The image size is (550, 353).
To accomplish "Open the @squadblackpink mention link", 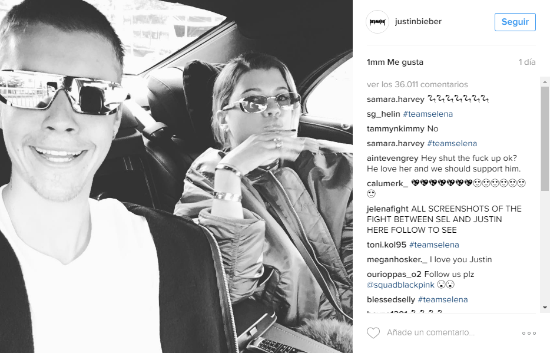I will pos(400,285).
